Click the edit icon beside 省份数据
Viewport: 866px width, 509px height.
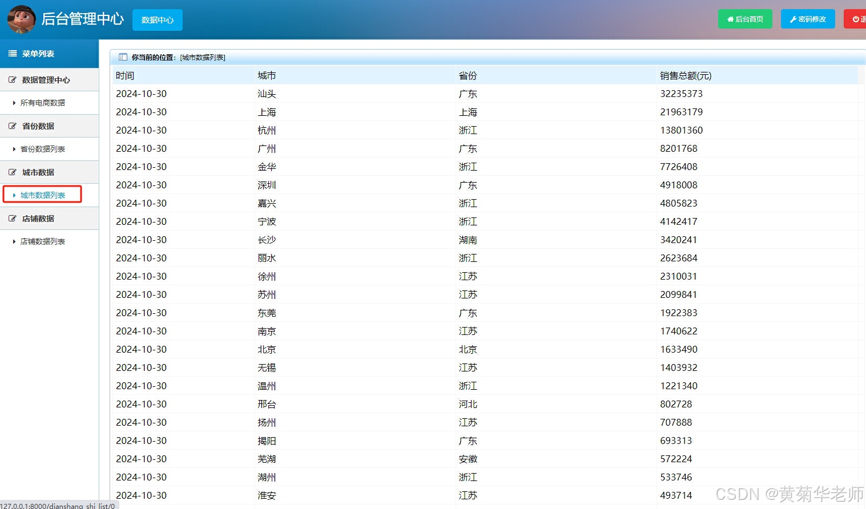pyautogui.click(x=13, y=126)
